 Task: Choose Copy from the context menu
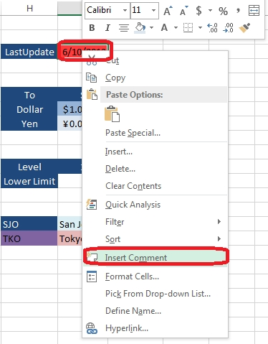click(x=155, y=78)
